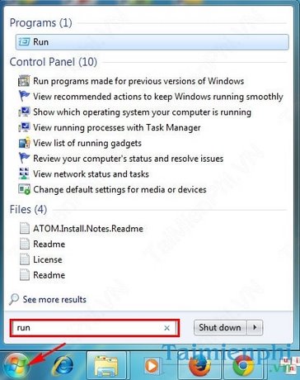Open ATOM.Install.Notes.Readme file
The height and width of the screenshot is (380, 300).
[88, 229]
